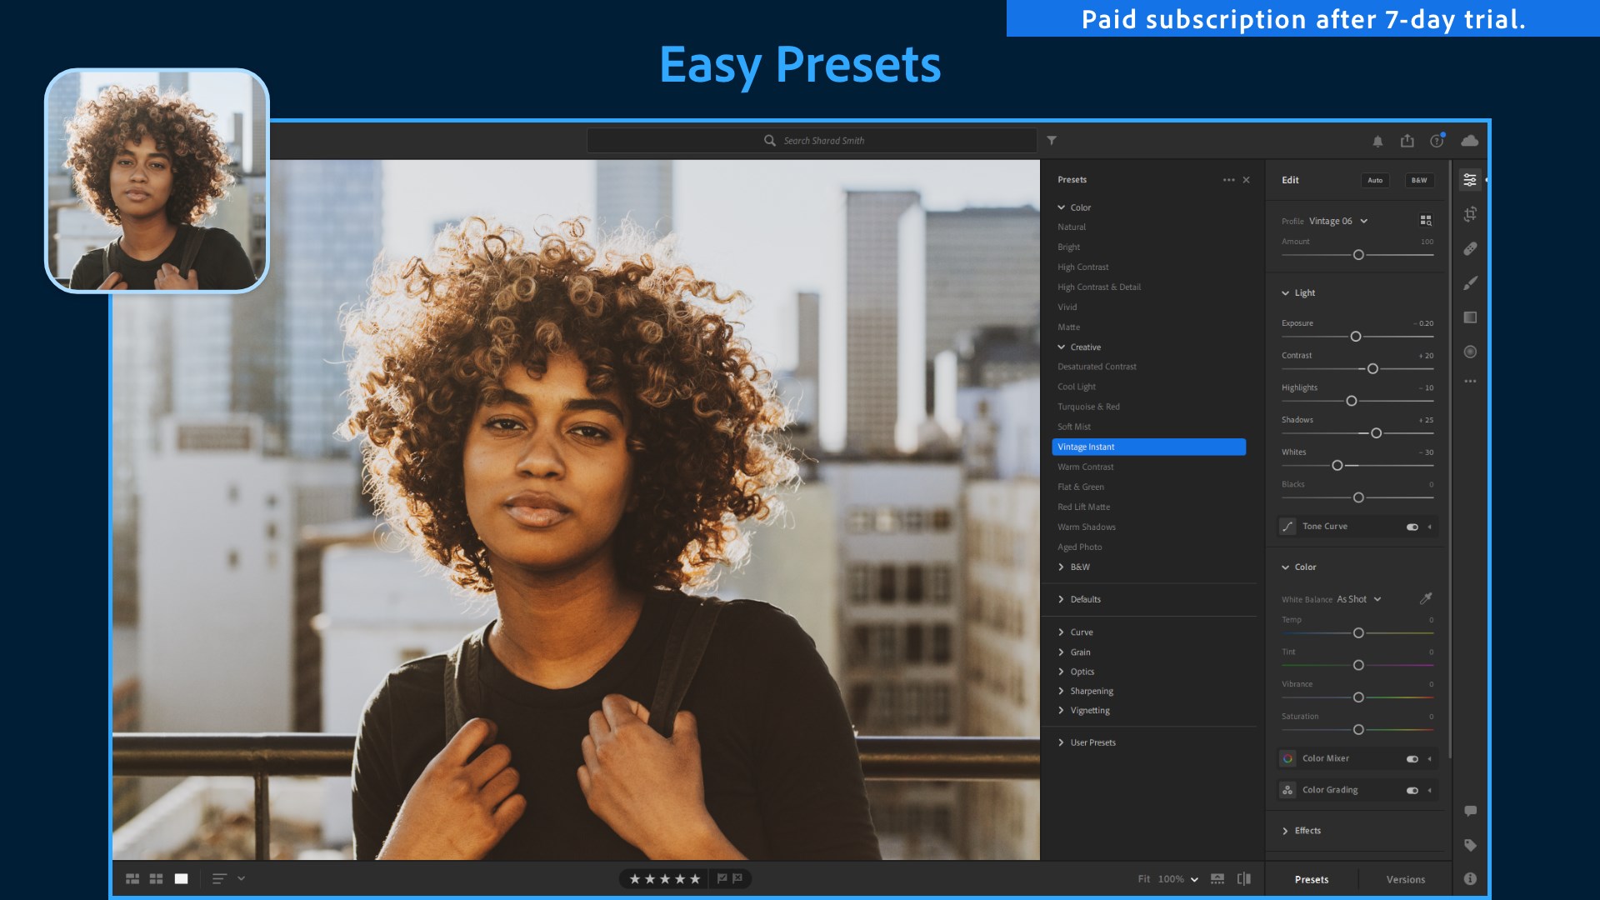This screenshot has height=900, width=1600.
Task: Open the notifications bell
Action: point(1377,141)
